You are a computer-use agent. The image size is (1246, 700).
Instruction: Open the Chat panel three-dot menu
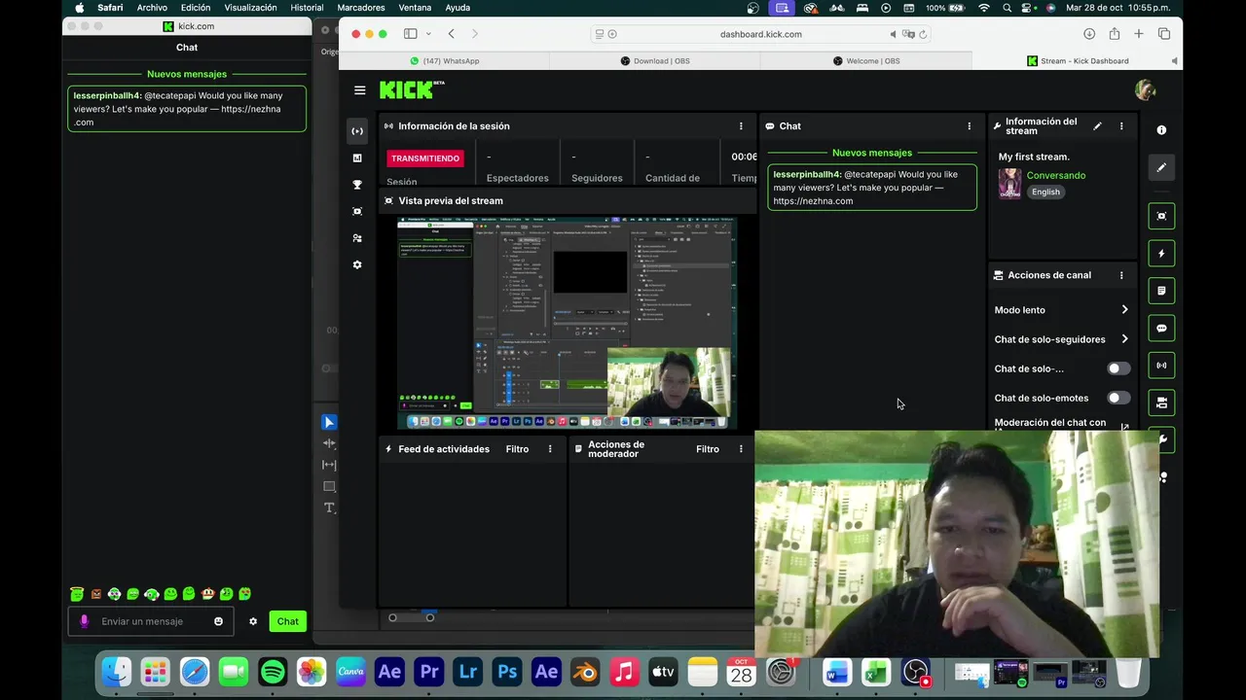coord(969,126)
